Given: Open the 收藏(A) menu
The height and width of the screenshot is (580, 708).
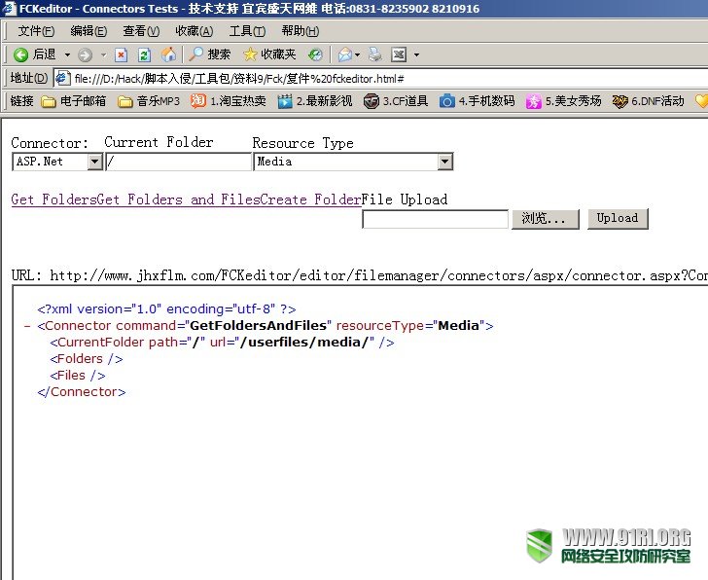Looking at the screenshot, I should click(x=194, y=31).
